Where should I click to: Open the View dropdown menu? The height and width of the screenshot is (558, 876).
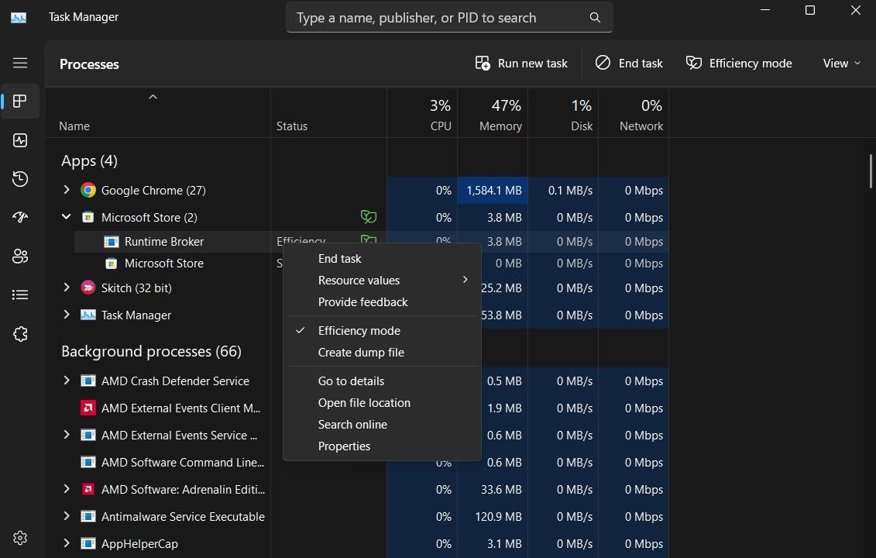[841, 64]
